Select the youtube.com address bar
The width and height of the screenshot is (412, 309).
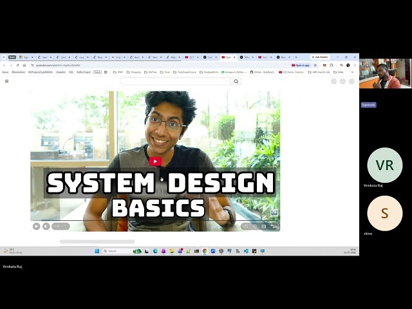click(158, 65)
